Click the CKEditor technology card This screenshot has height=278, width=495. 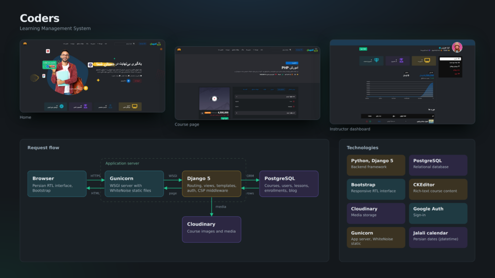(438, 189)
